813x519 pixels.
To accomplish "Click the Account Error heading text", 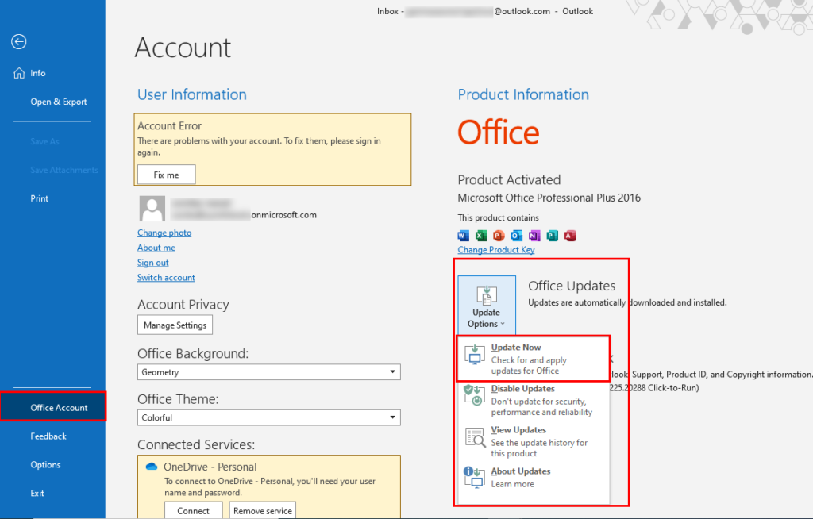I will [170, 126].
